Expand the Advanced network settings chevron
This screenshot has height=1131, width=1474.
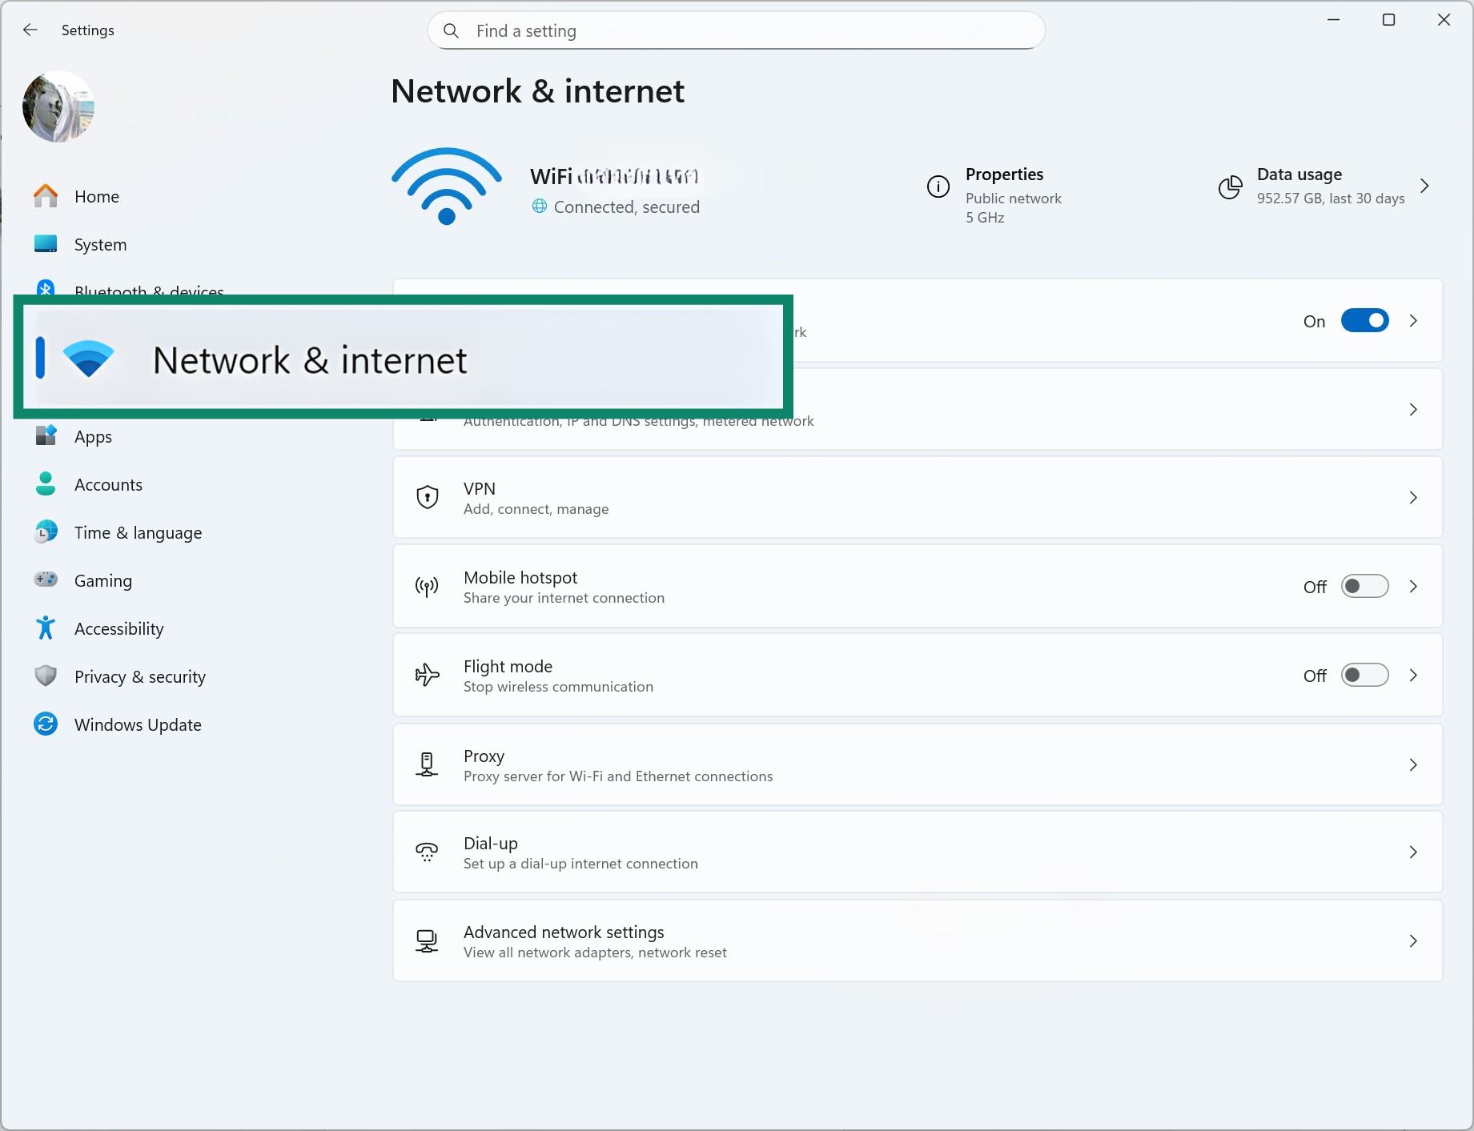click(x=1414, y=941)
